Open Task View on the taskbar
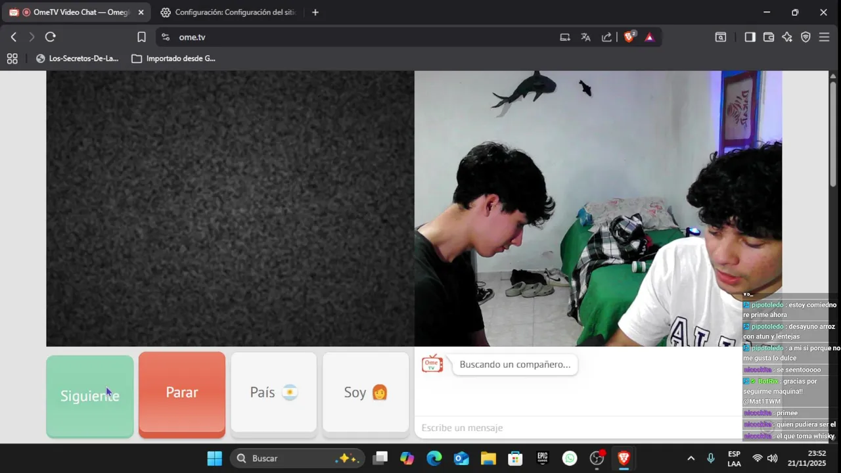841x473 pixels. point(380,459)
